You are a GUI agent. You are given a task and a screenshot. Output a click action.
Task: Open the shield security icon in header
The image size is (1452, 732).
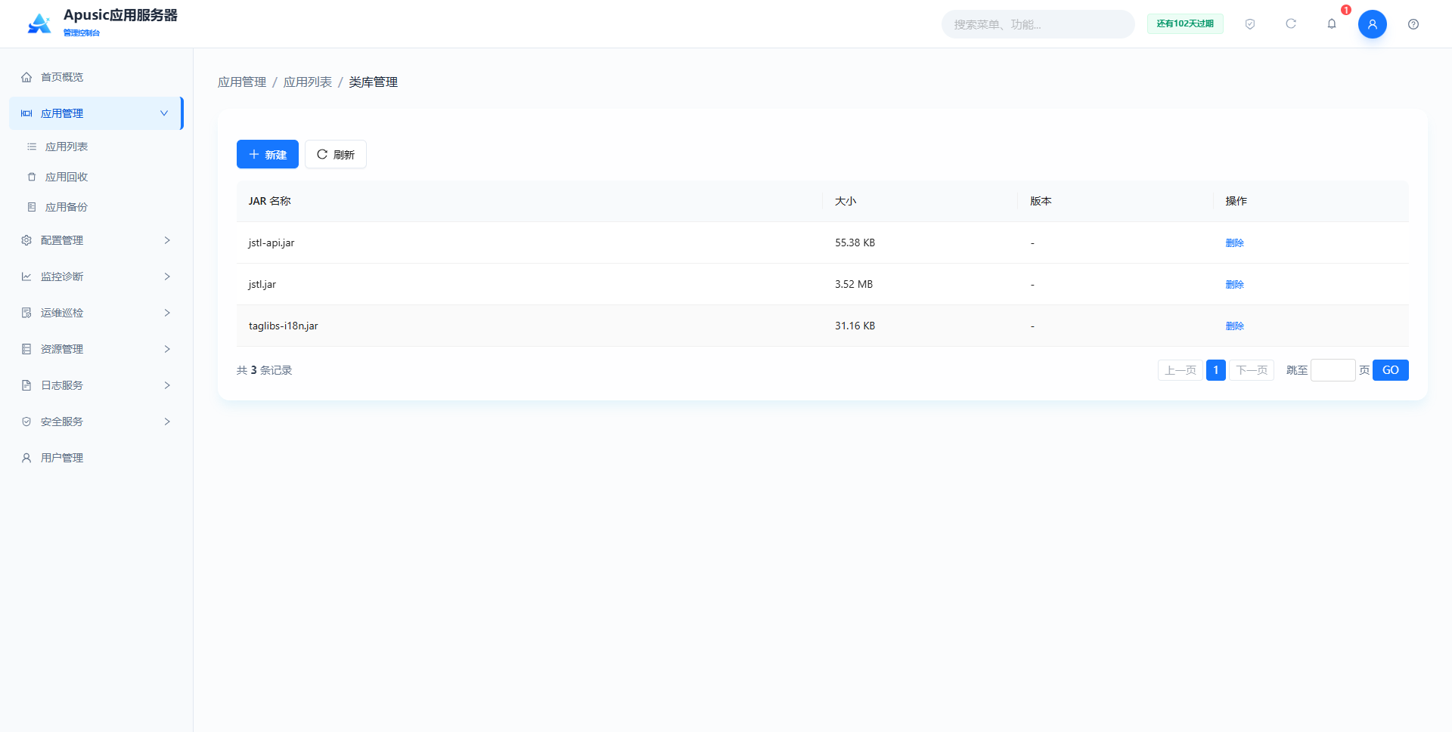pyautogui.click(x=1250, y=24)
